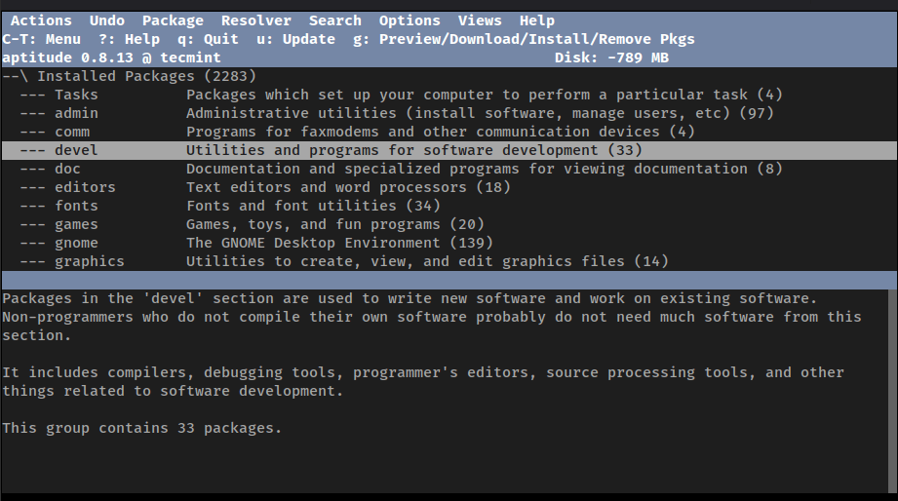898x501 pixels.
Task: Open the Actions menu
Action: (41, 20)
